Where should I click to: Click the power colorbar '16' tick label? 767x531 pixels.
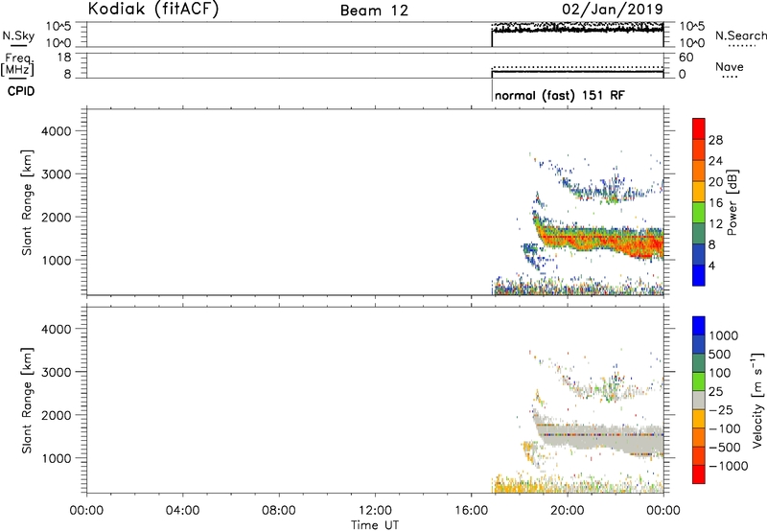coord(715,203)
